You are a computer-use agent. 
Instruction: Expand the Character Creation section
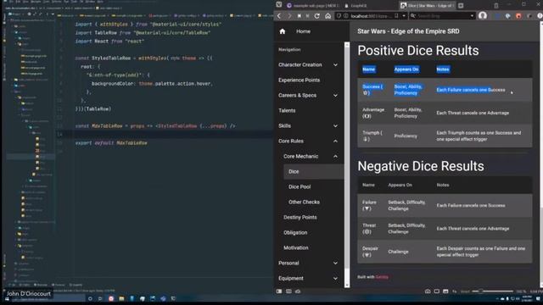coord(335,65)
